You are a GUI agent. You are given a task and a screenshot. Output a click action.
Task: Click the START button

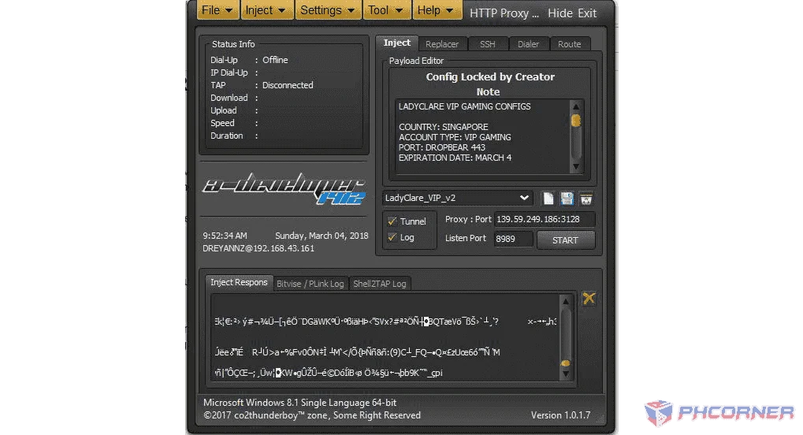[x=565, y=240]
